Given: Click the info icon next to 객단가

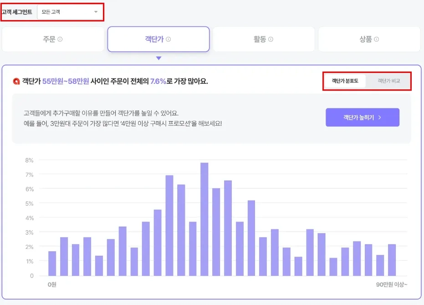Looking at the screenshot, I should coord(168,39).
